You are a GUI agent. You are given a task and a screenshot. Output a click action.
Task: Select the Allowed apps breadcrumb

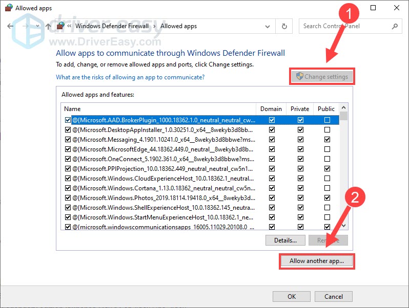coord(178,26)
